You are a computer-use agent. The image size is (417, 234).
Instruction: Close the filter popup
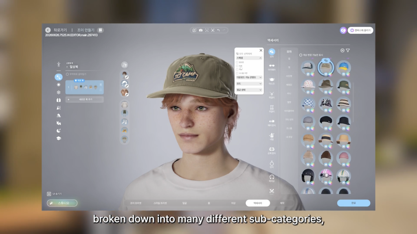point(261,50)
